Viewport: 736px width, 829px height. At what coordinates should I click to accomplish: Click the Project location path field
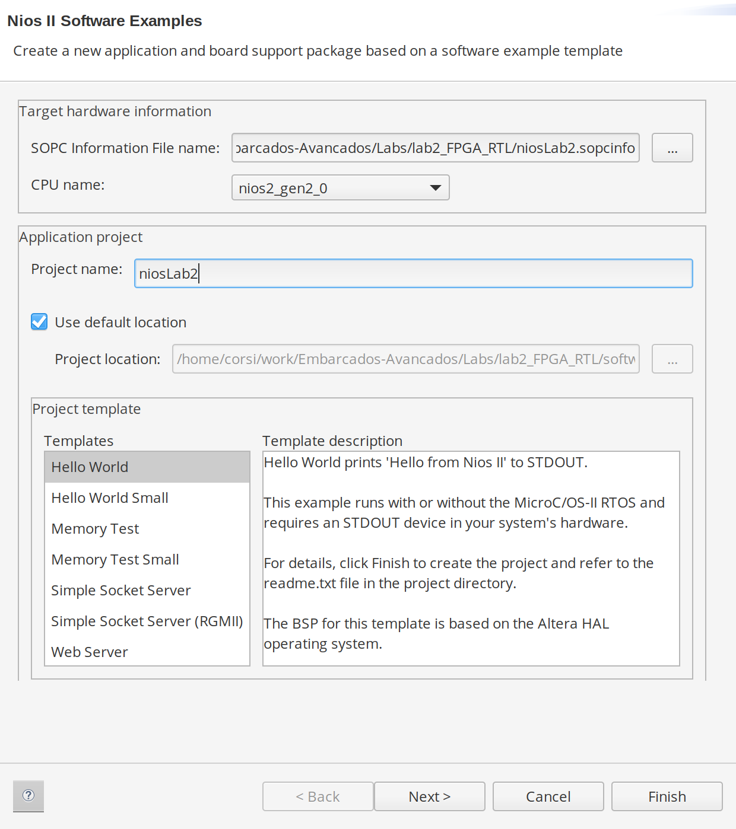coord(406,359)
